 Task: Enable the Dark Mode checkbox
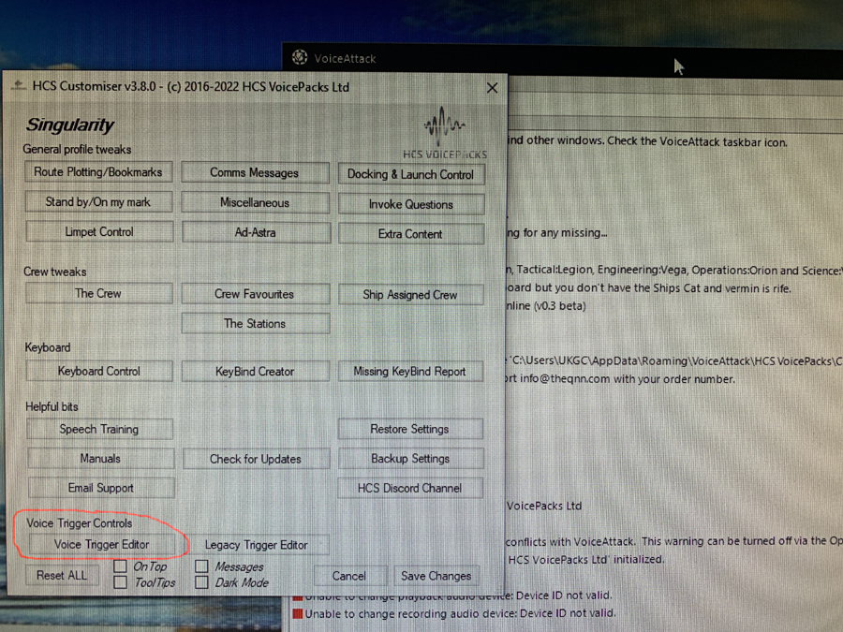[201, 582]
